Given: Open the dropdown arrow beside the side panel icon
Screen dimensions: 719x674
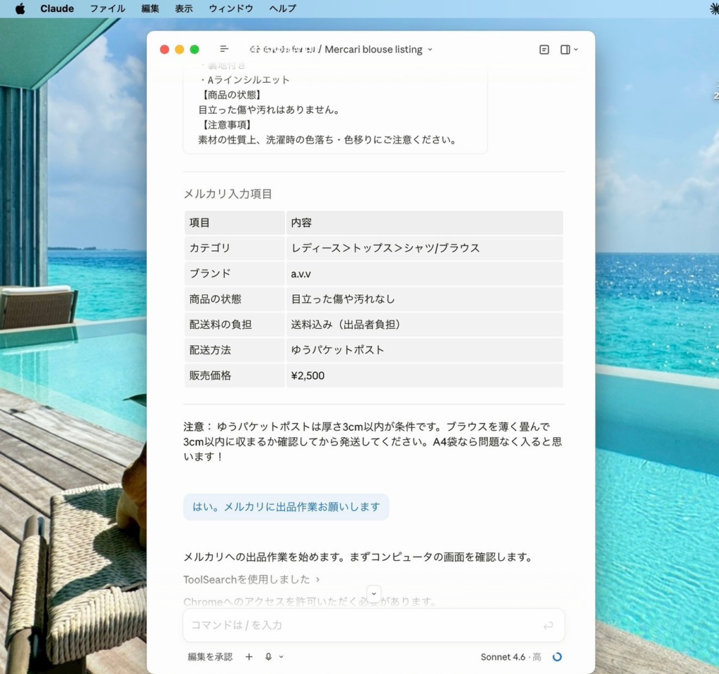Looking at the screenshot, I should (576, 50).
